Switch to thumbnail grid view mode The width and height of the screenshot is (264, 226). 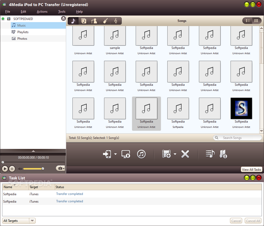click(x=256, y=21)
